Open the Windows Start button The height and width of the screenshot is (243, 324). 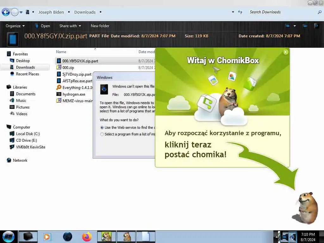point(8,237)
